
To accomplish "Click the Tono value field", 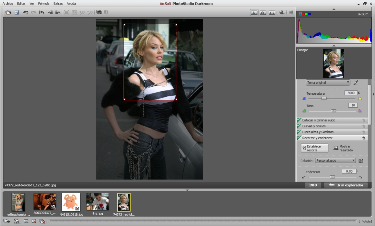I will click(x=353, y=105).
